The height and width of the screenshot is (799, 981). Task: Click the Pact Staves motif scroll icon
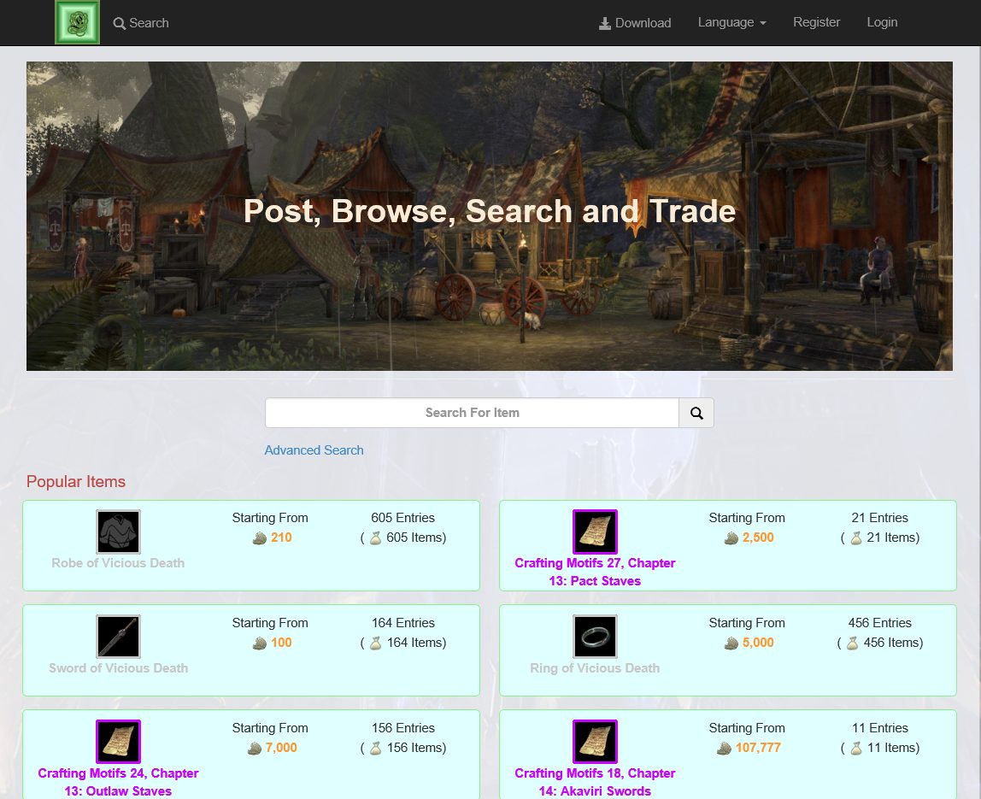coord(595,532)
